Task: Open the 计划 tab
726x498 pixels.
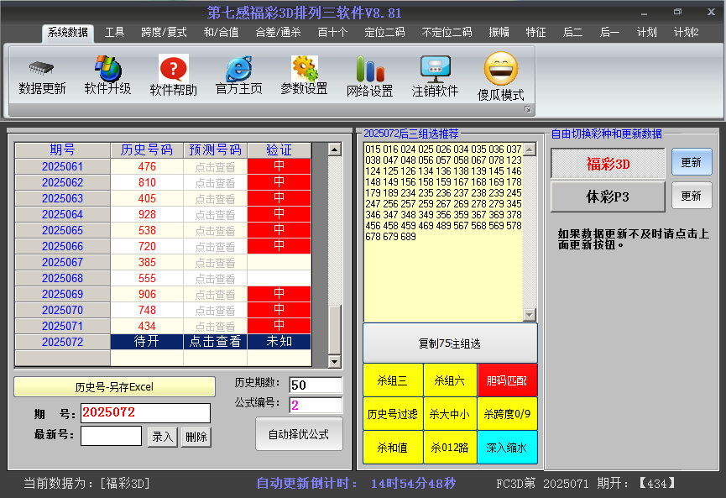Action: tap(646, 33)
